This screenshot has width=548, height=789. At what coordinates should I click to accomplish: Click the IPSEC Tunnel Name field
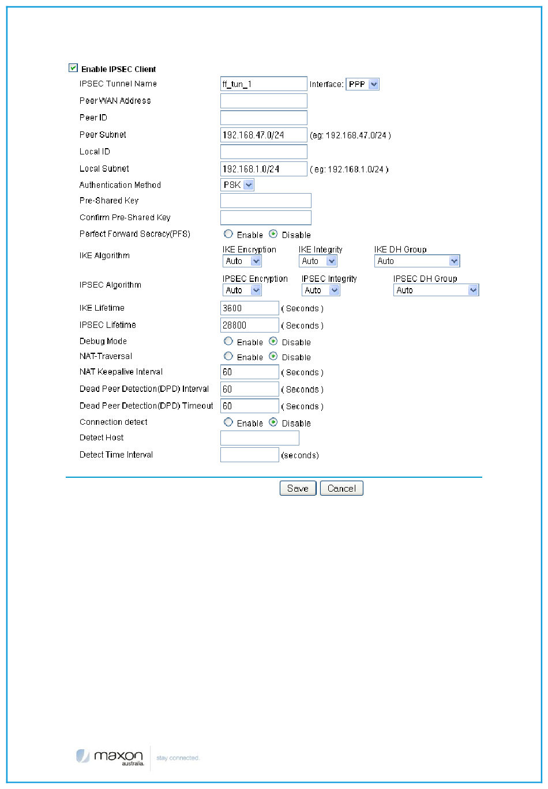click(x=264, y=84)
